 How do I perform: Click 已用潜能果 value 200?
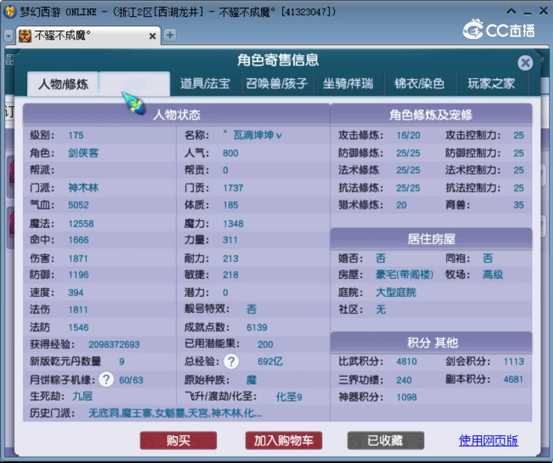(x=265, y=344)
